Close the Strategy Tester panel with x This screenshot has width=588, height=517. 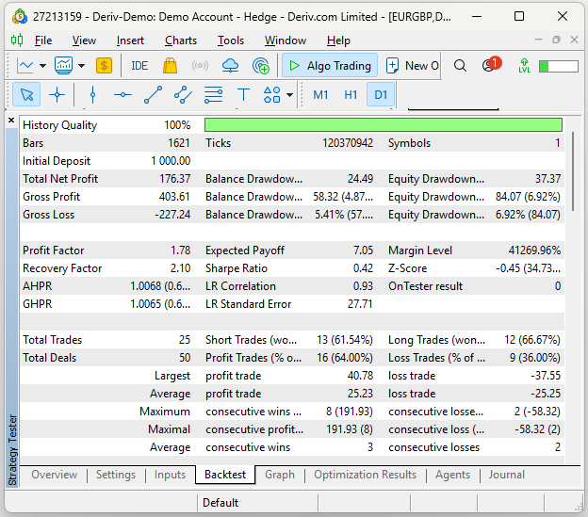(11, 121)
